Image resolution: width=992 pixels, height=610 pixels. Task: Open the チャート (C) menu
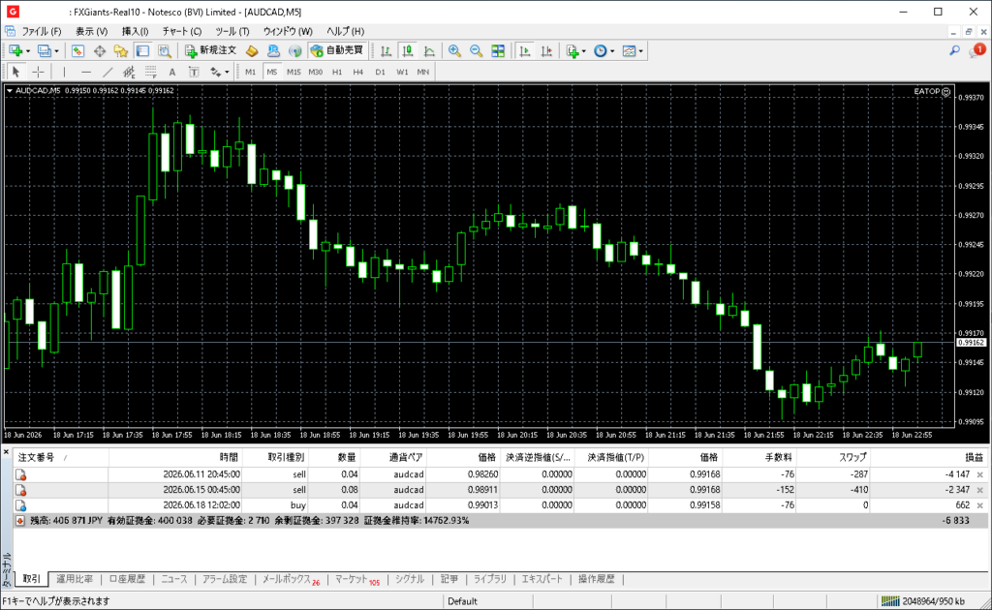[181, 31]
